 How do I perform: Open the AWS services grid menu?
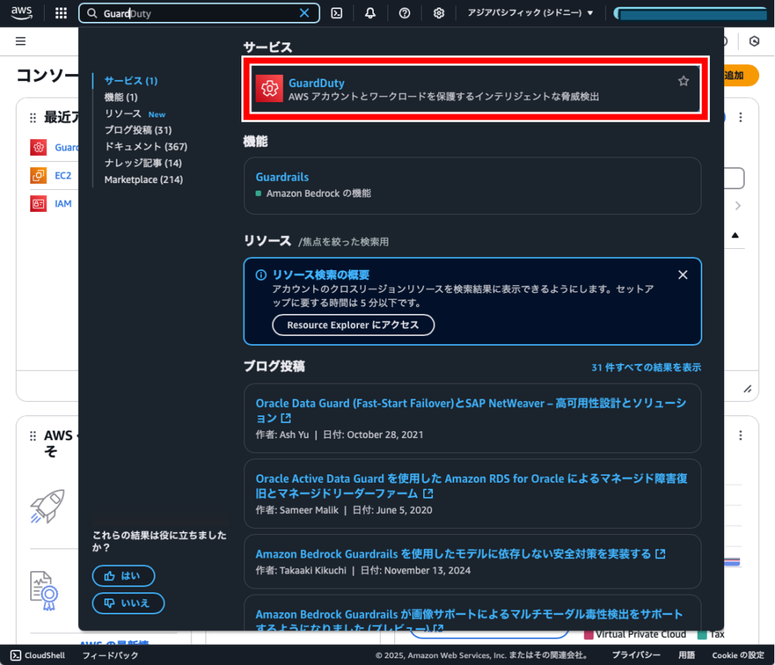(x=61, y=13)
